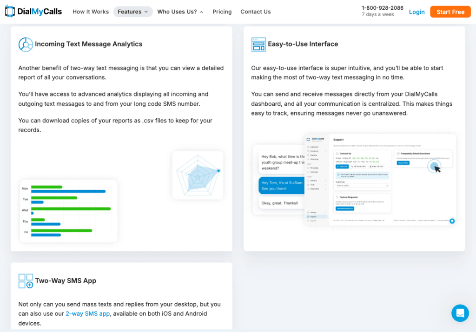Screen dimensions: 476x332
Task: Click the Features chevron arrow
Action: 146,12
